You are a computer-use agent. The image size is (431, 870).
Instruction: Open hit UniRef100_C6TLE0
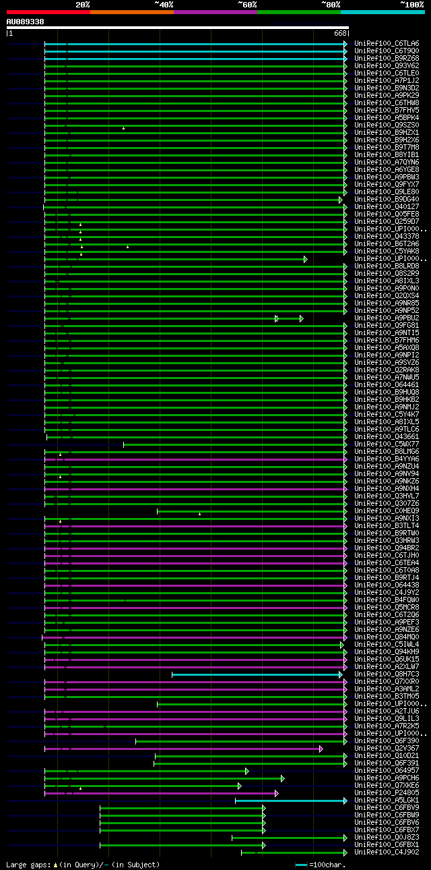pyautogui.click(x=387, y=73)
